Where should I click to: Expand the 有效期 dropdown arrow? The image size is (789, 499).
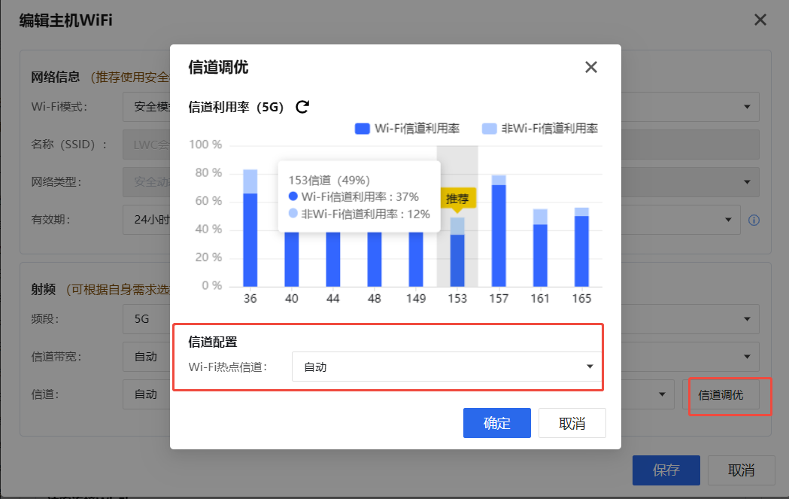click(x=727, y=220)
